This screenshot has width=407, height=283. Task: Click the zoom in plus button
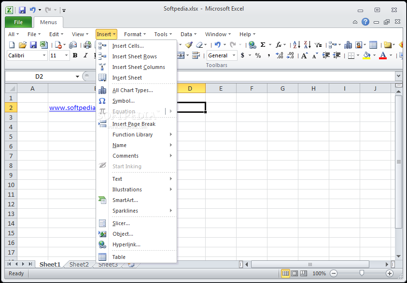click(x=389, y=273)
